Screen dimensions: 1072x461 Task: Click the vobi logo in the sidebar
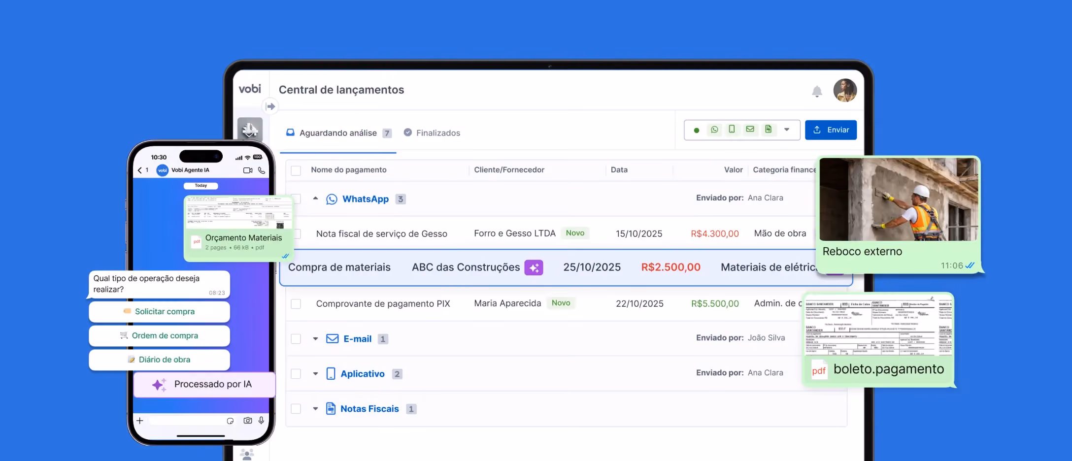250,89
